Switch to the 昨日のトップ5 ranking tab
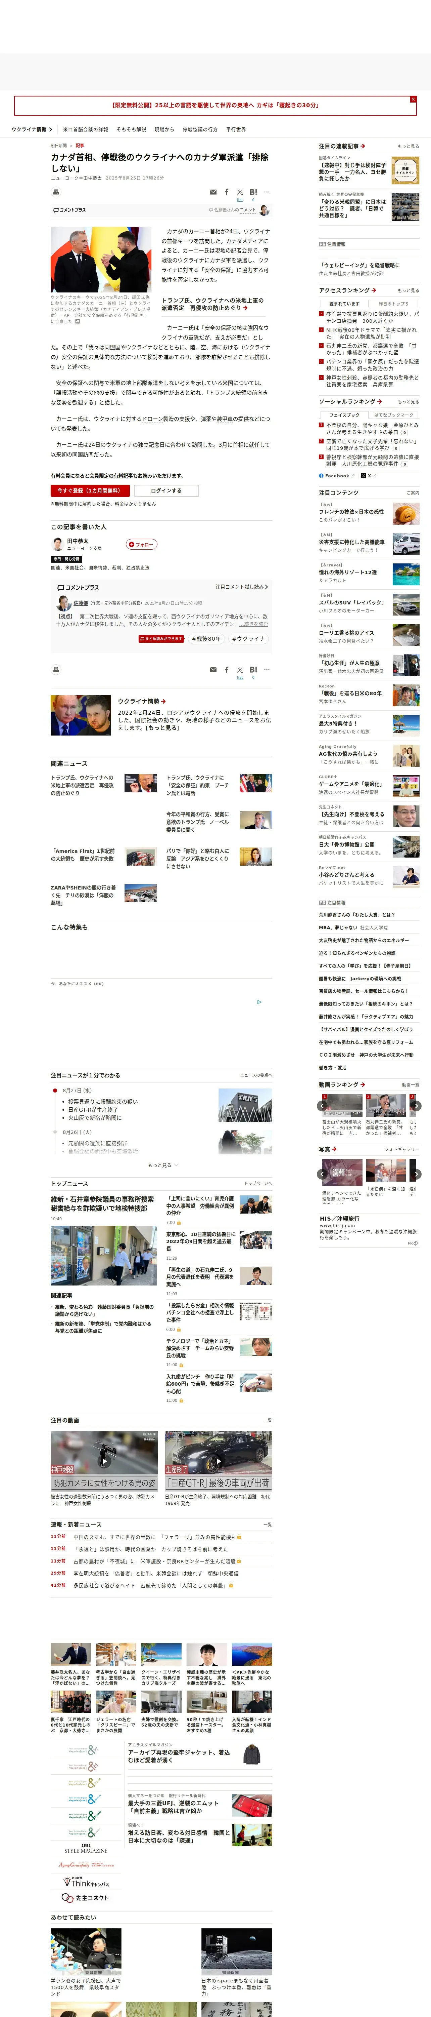431x2017 pixels. point(394,304)
